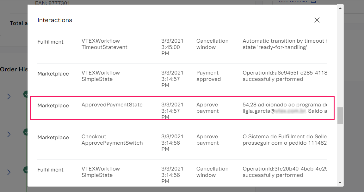Select the highlighted ApprovedPaymentState row
The image size is (364, 192).
click(182, 108)
